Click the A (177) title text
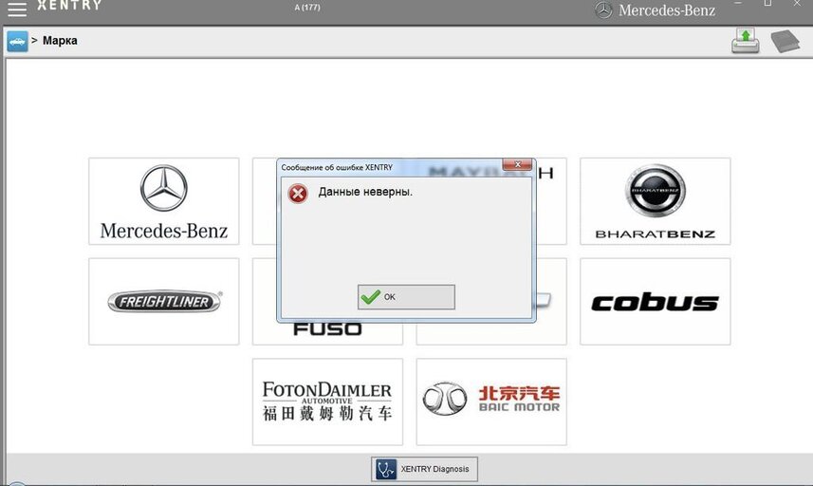Image resolution: width=813 pixels, height=486 pixels. [x=307, y=8]
